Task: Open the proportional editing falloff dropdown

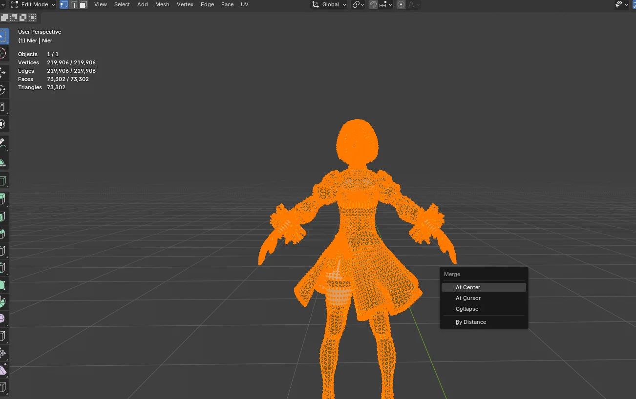Action: [414, 4]
